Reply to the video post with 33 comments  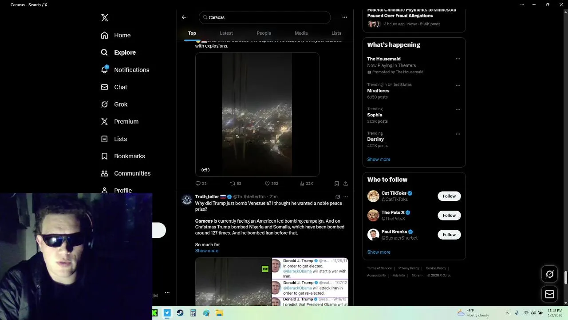(x=201, y=184)
